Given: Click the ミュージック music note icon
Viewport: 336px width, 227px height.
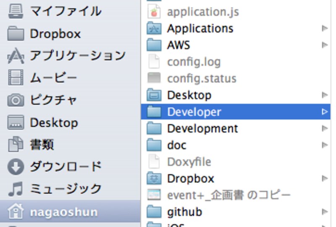Looking at the screenshot, I should point(16,189).
